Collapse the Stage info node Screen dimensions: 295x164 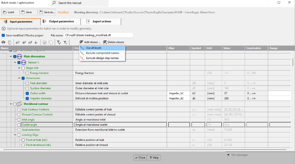tap(19, 68)
